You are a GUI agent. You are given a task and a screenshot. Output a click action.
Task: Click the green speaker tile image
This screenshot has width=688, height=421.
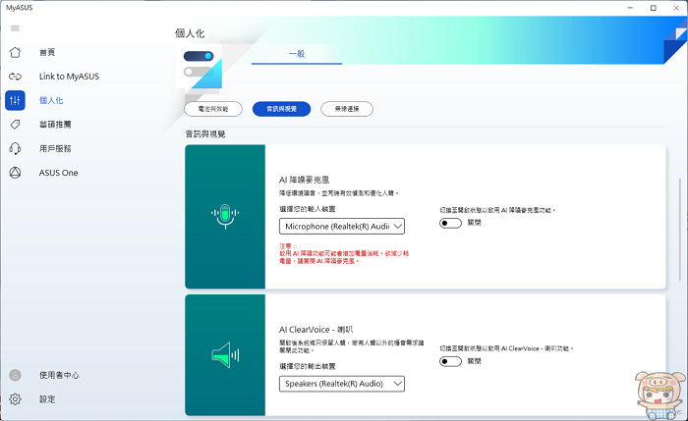(225, 355)
